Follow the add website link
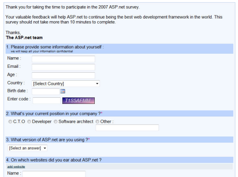This screenshot has height=177, width=238. [x=16, y=166]
